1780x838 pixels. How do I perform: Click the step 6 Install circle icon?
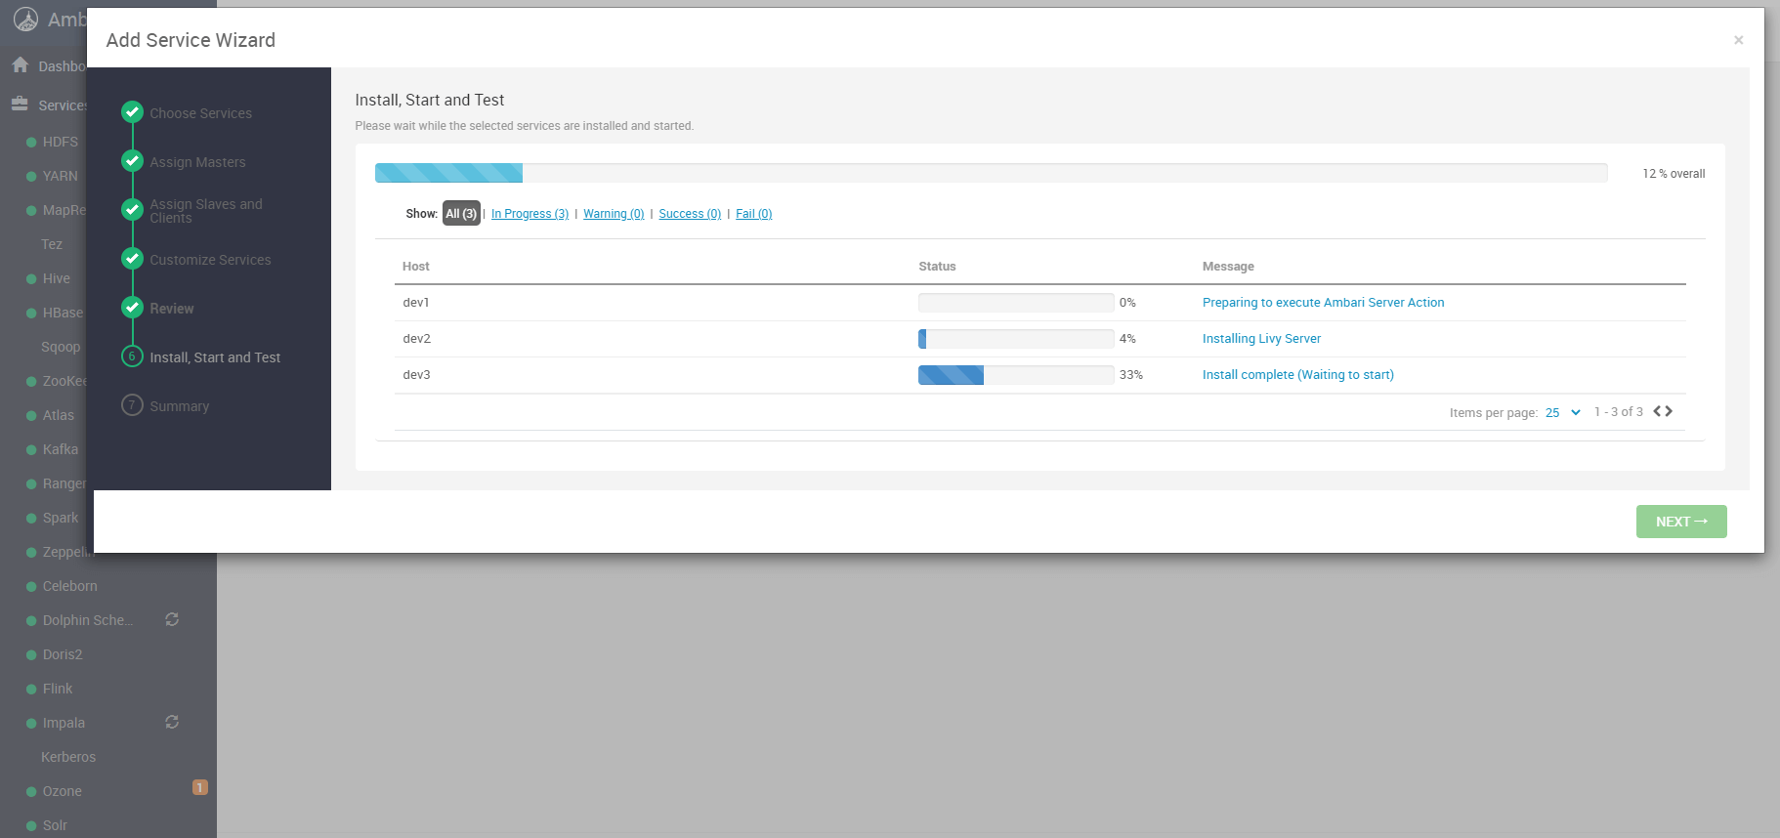pos(133,356)
